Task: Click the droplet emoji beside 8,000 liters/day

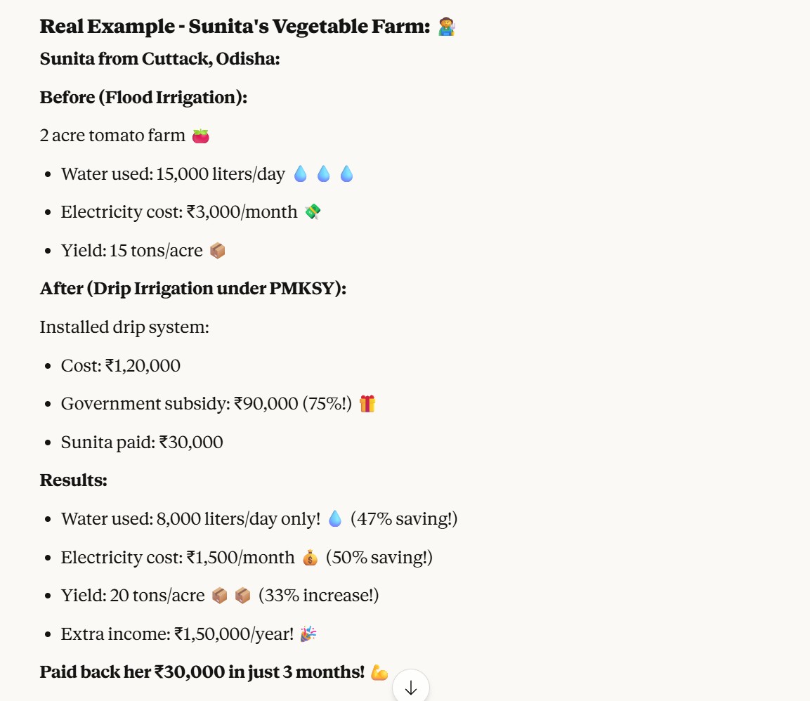Action: click(x=335, y=519)
